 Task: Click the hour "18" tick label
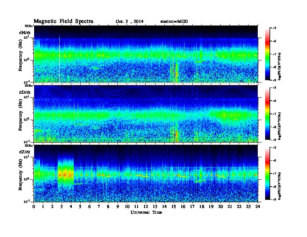[x=202, y=207]
